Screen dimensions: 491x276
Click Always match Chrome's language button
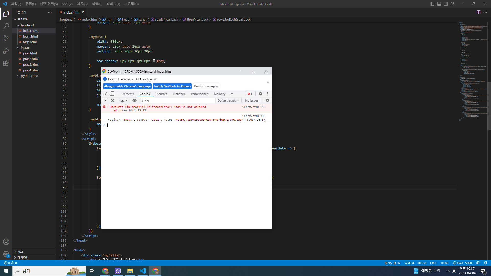pos(127,86)
